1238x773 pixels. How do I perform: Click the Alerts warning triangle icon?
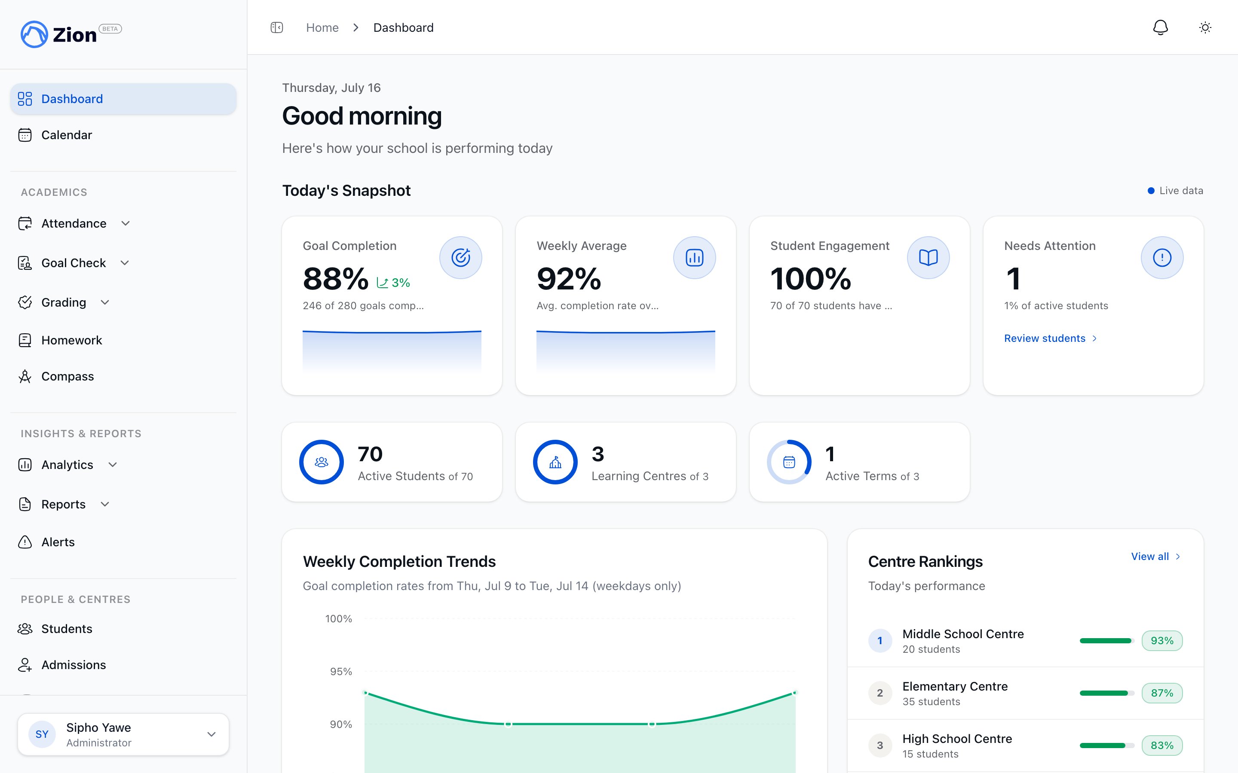point(25,542)
